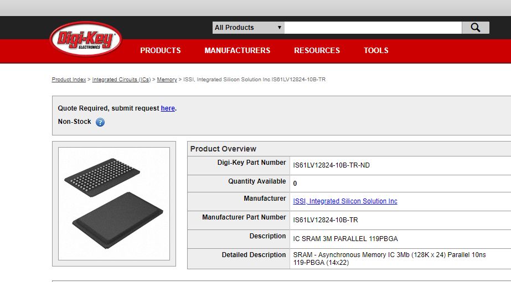Click the breadcrumb text IS61LV12824-10B-TR
This screenshot has height=282, width=511.
(x=298, y=80)
